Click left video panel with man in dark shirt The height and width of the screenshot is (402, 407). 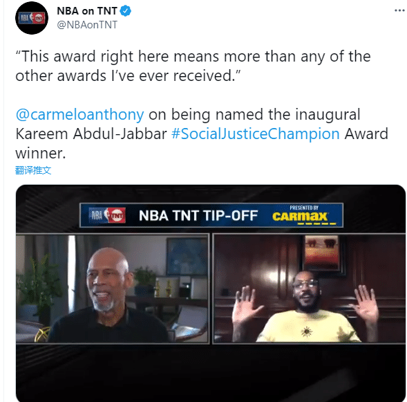pyautogui.click(x=113, y=289)
